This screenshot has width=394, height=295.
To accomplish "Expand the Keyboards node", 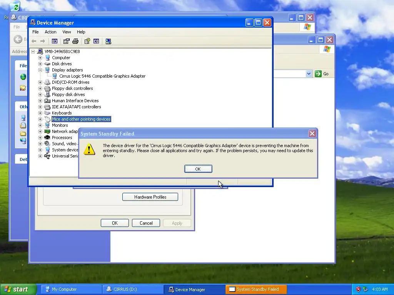I will (x=40, y=113).
